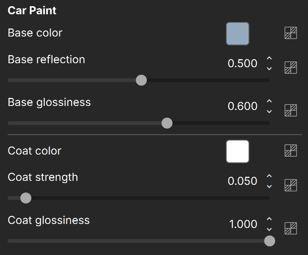The width and height of the screenshot is (308, 255).
Task: Click the Base reflection slider handle
Action: (141, 80)
